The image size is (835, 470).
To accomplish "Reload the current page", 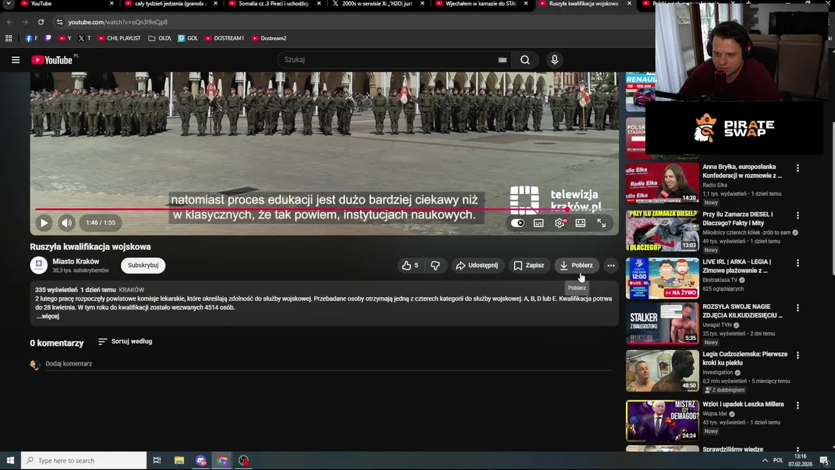I will click(40, 22).
